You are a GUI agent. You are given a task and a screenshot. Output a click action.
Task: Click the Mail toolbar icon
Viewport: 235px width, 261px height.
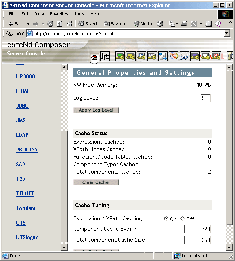[x=172, y=24]
